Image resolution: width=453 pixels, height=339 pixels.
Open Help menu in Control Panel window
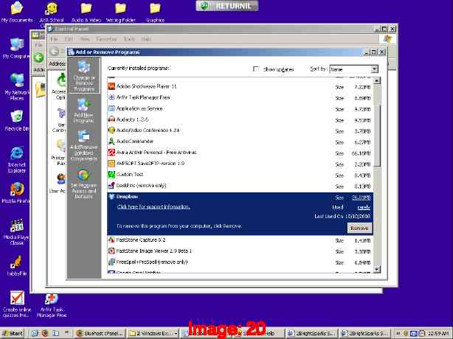coord(146,38)
